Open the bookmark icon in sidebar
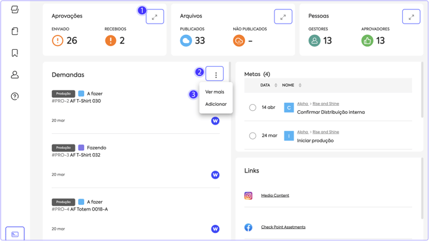This screenshot has height=241, width=429. tap(15, 53)
